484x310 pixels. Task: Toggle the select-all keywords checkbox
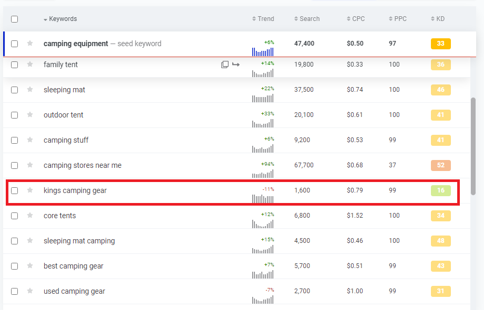pos(15,19)
